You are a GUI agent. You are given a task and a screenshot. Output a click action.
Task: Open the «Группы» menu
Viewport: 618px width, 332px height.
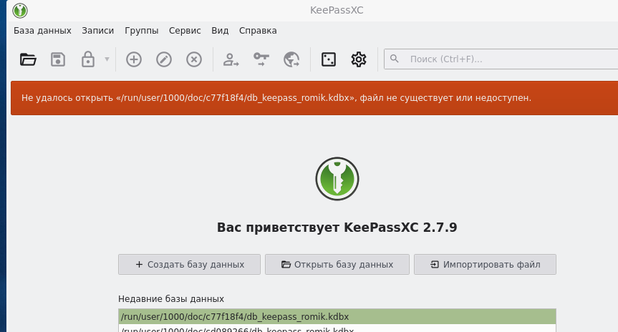[x=142, y=31]
